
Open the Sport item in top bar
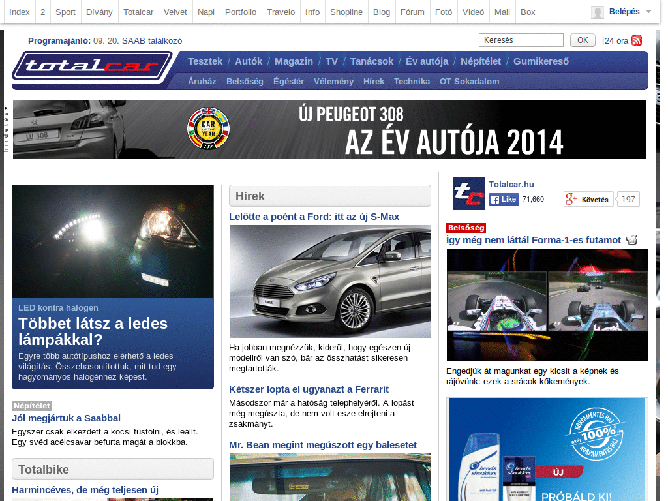(65, 12)
